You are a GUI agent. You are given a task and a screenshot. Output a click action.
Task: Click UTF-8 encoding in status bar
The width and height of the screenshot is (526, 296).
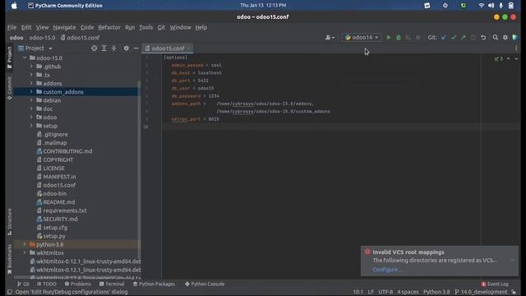coord(385,292)
